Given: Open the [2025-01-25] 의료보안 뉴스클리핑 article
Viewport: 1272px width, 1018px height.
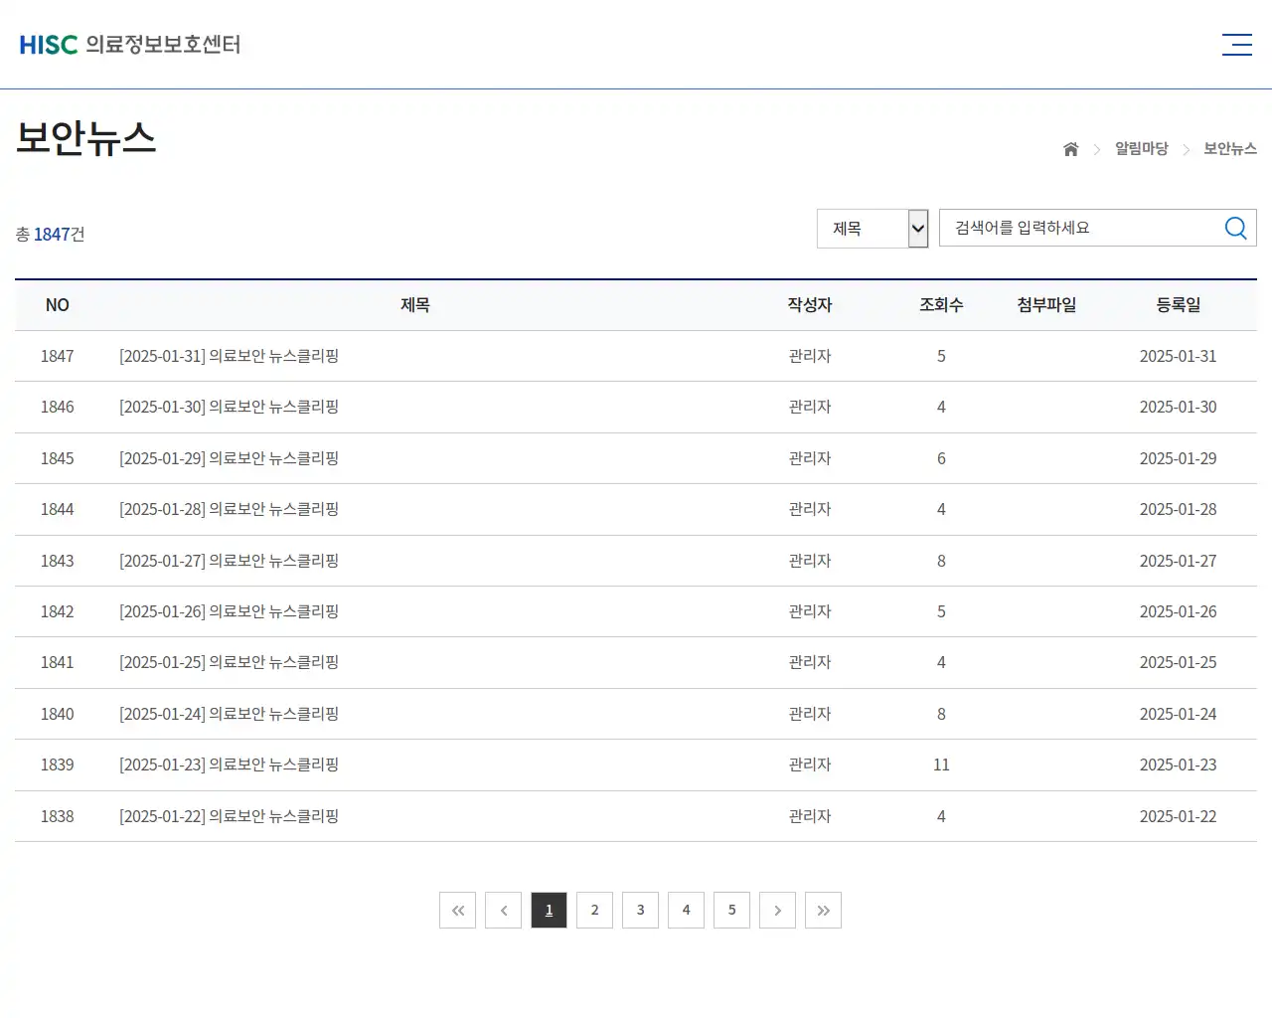Looking at the screenshot, I should (x=229, y=662).
